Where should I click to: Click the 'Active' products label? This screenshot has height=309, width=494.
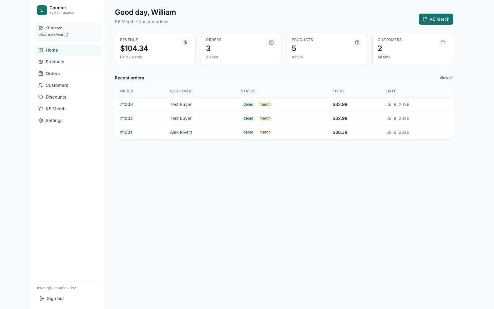point(297,57)
